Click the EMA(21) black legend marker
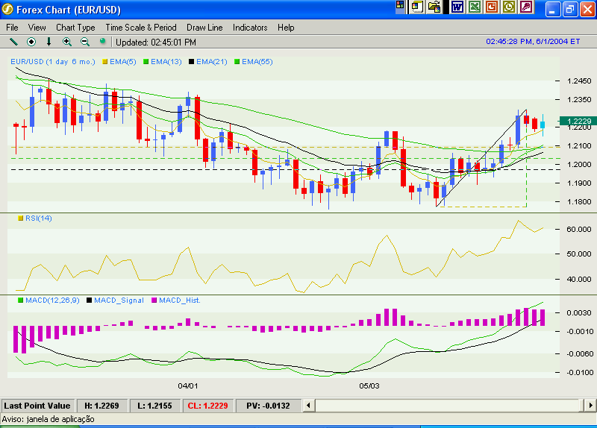This screenshot has width=597, height=428. click(x=192, y=61)
